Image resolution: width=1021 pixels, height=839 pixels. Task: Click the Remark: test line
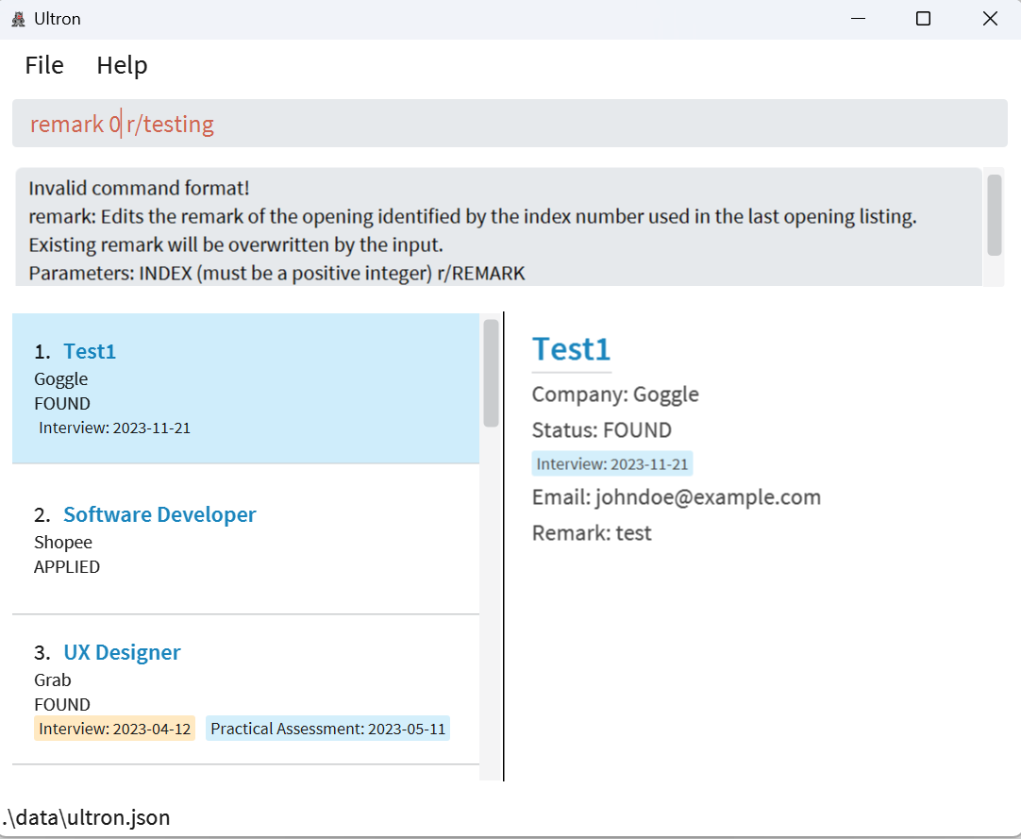(592, 533)
